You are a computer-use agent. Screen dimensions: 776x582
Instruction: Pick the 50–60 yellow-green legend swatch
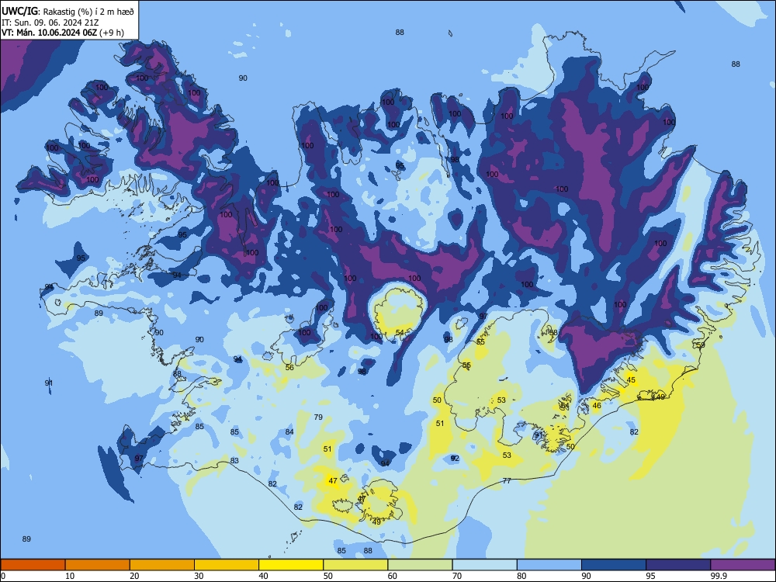[355, 565]
